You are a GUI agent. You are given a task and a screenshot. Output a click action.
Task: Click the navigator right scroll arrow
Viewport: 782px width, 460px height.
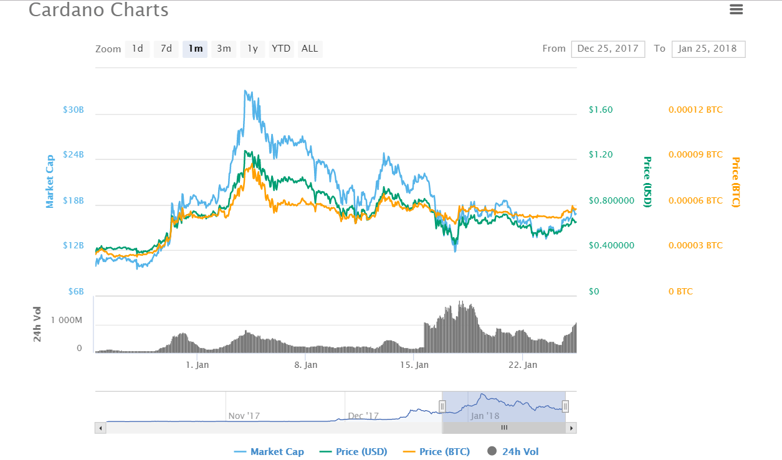pos(571,428)
